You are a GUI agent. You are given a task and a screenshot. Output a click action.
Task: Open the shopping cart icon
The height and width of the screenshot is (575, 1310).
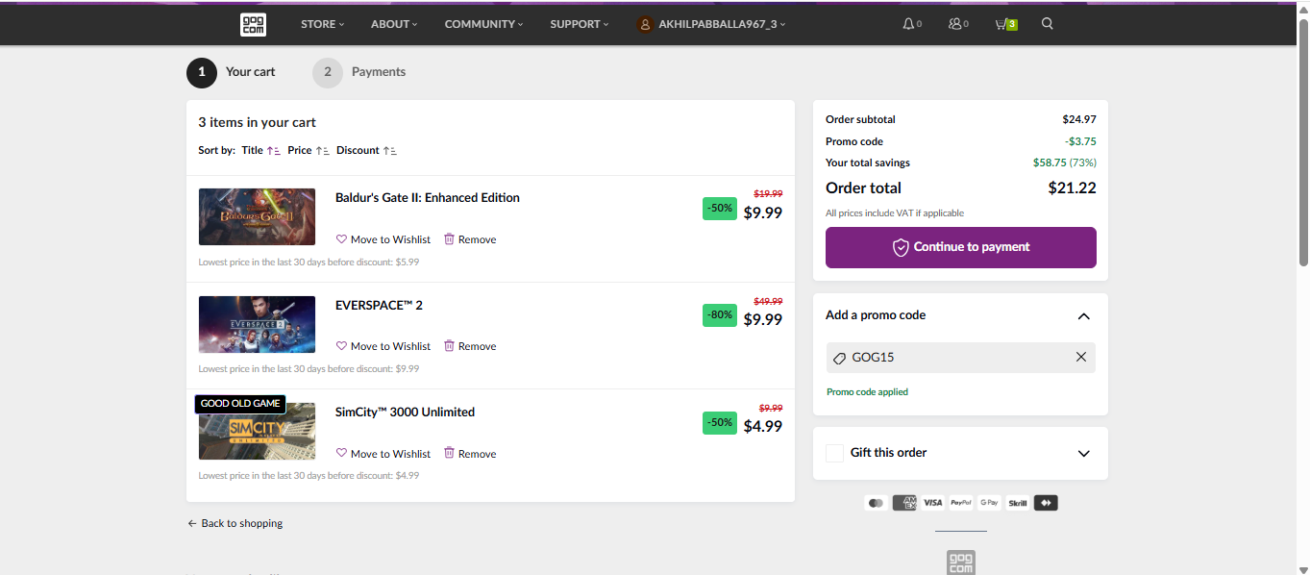click(1001, 24)
